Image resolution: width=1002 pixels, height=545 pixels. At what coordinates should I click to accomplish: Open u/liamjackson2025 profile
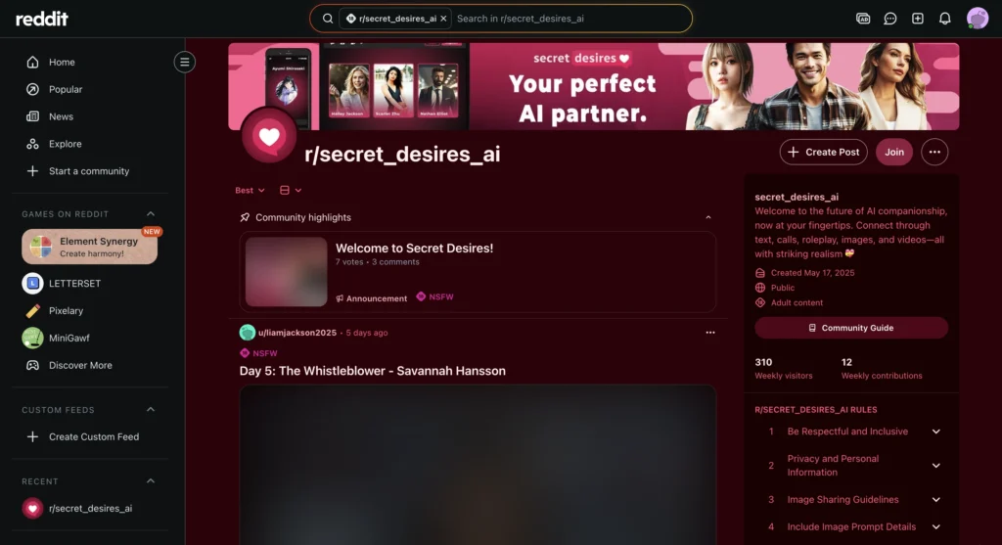click(297, 333)
